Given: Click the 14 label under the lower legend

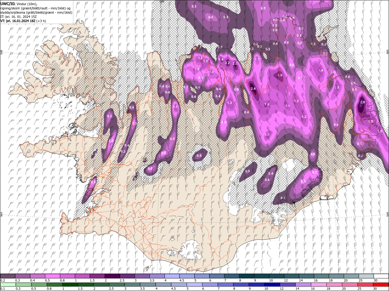Looking at the screenshot, I should pos(297,289).
